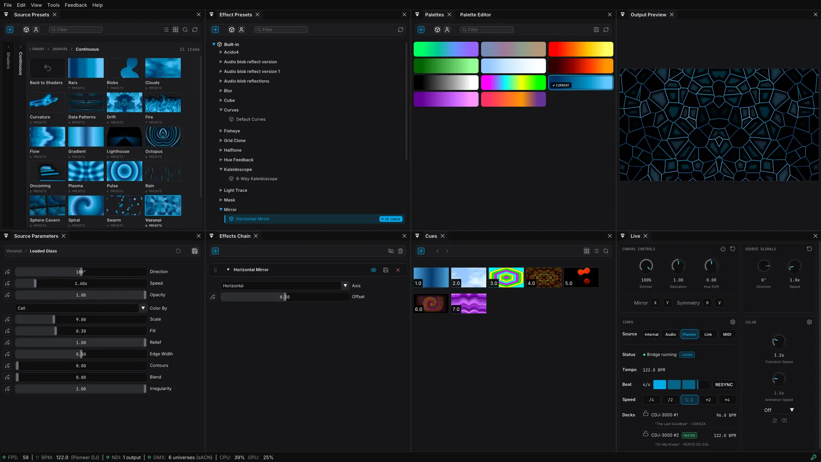Open the Axis dropdown showing Horizontal
The height and width of the screenshot is (462, 821).
285,286
